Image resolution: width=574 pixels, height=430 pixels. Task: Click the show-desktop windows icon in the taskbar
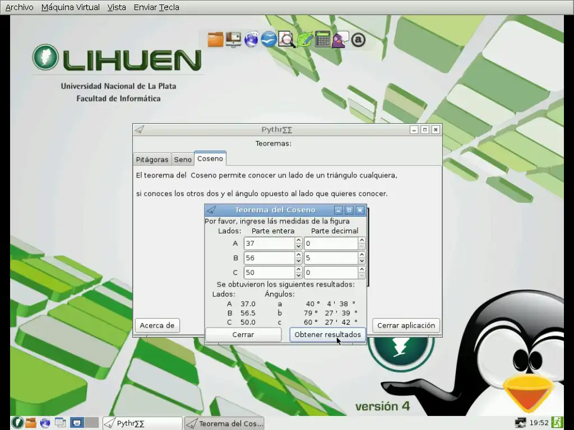tap(61, 423)
